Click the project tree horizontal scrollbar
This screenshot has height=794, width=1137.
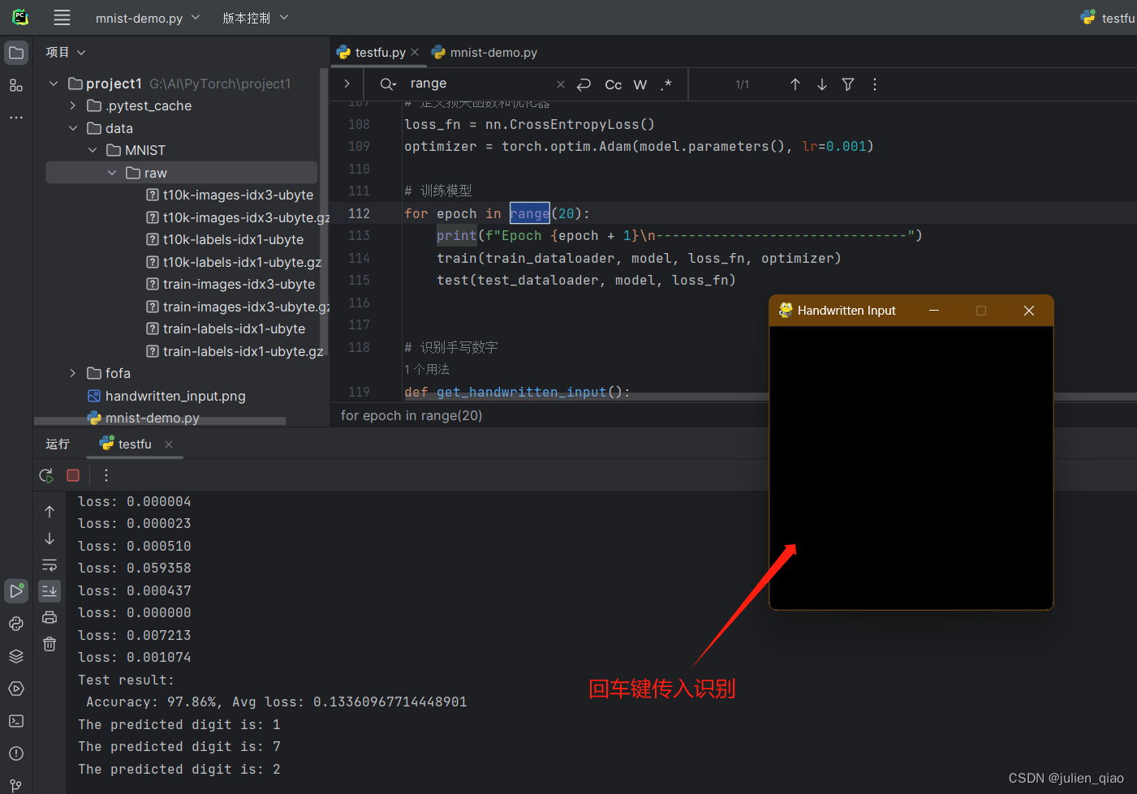(x=160, y=421)
